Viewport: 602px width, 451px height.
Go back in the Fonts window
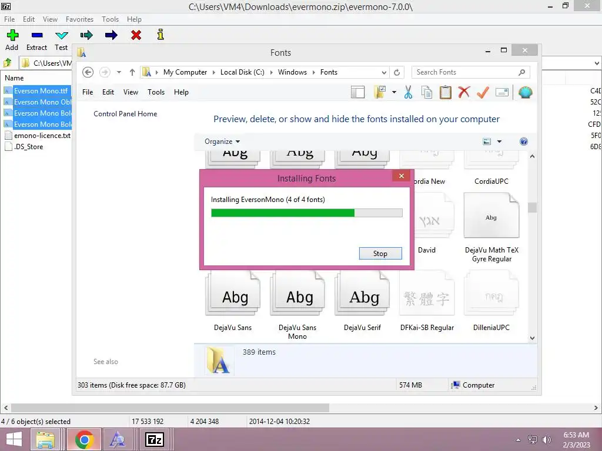coord(88,72)
